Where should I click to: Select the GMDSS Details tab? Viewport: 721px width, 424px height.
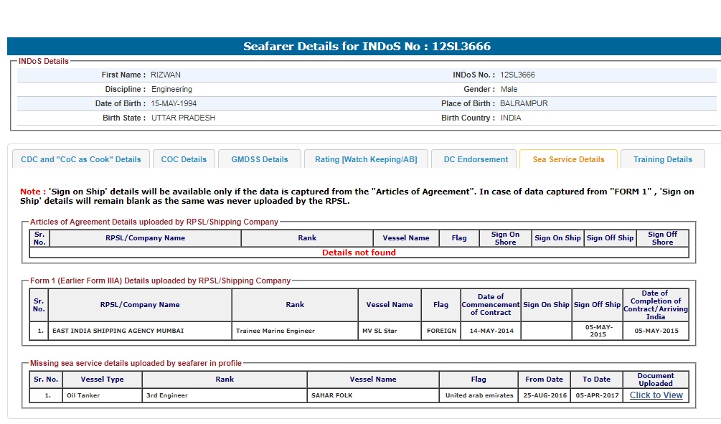point(260,159)
